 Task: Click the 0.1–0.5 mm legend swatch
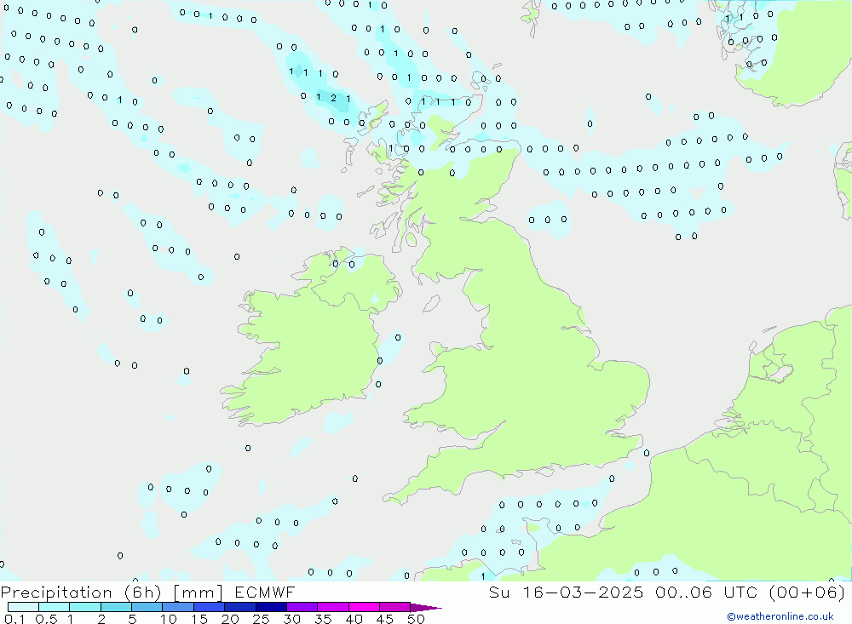[23, 607]
